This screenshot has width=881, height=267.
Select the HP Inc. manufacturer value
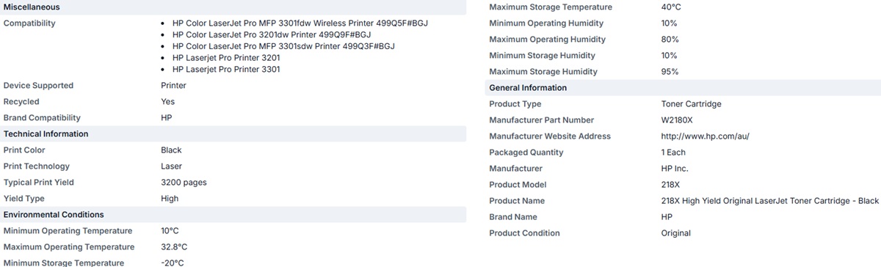click(675, 169)
